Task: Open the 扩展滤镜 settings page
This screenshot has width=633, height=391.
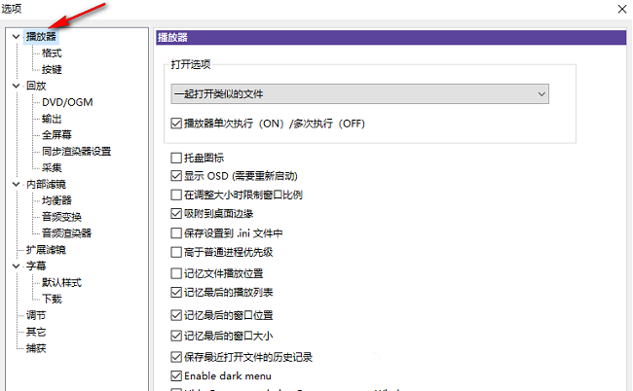Action: (x=46, y=250)
